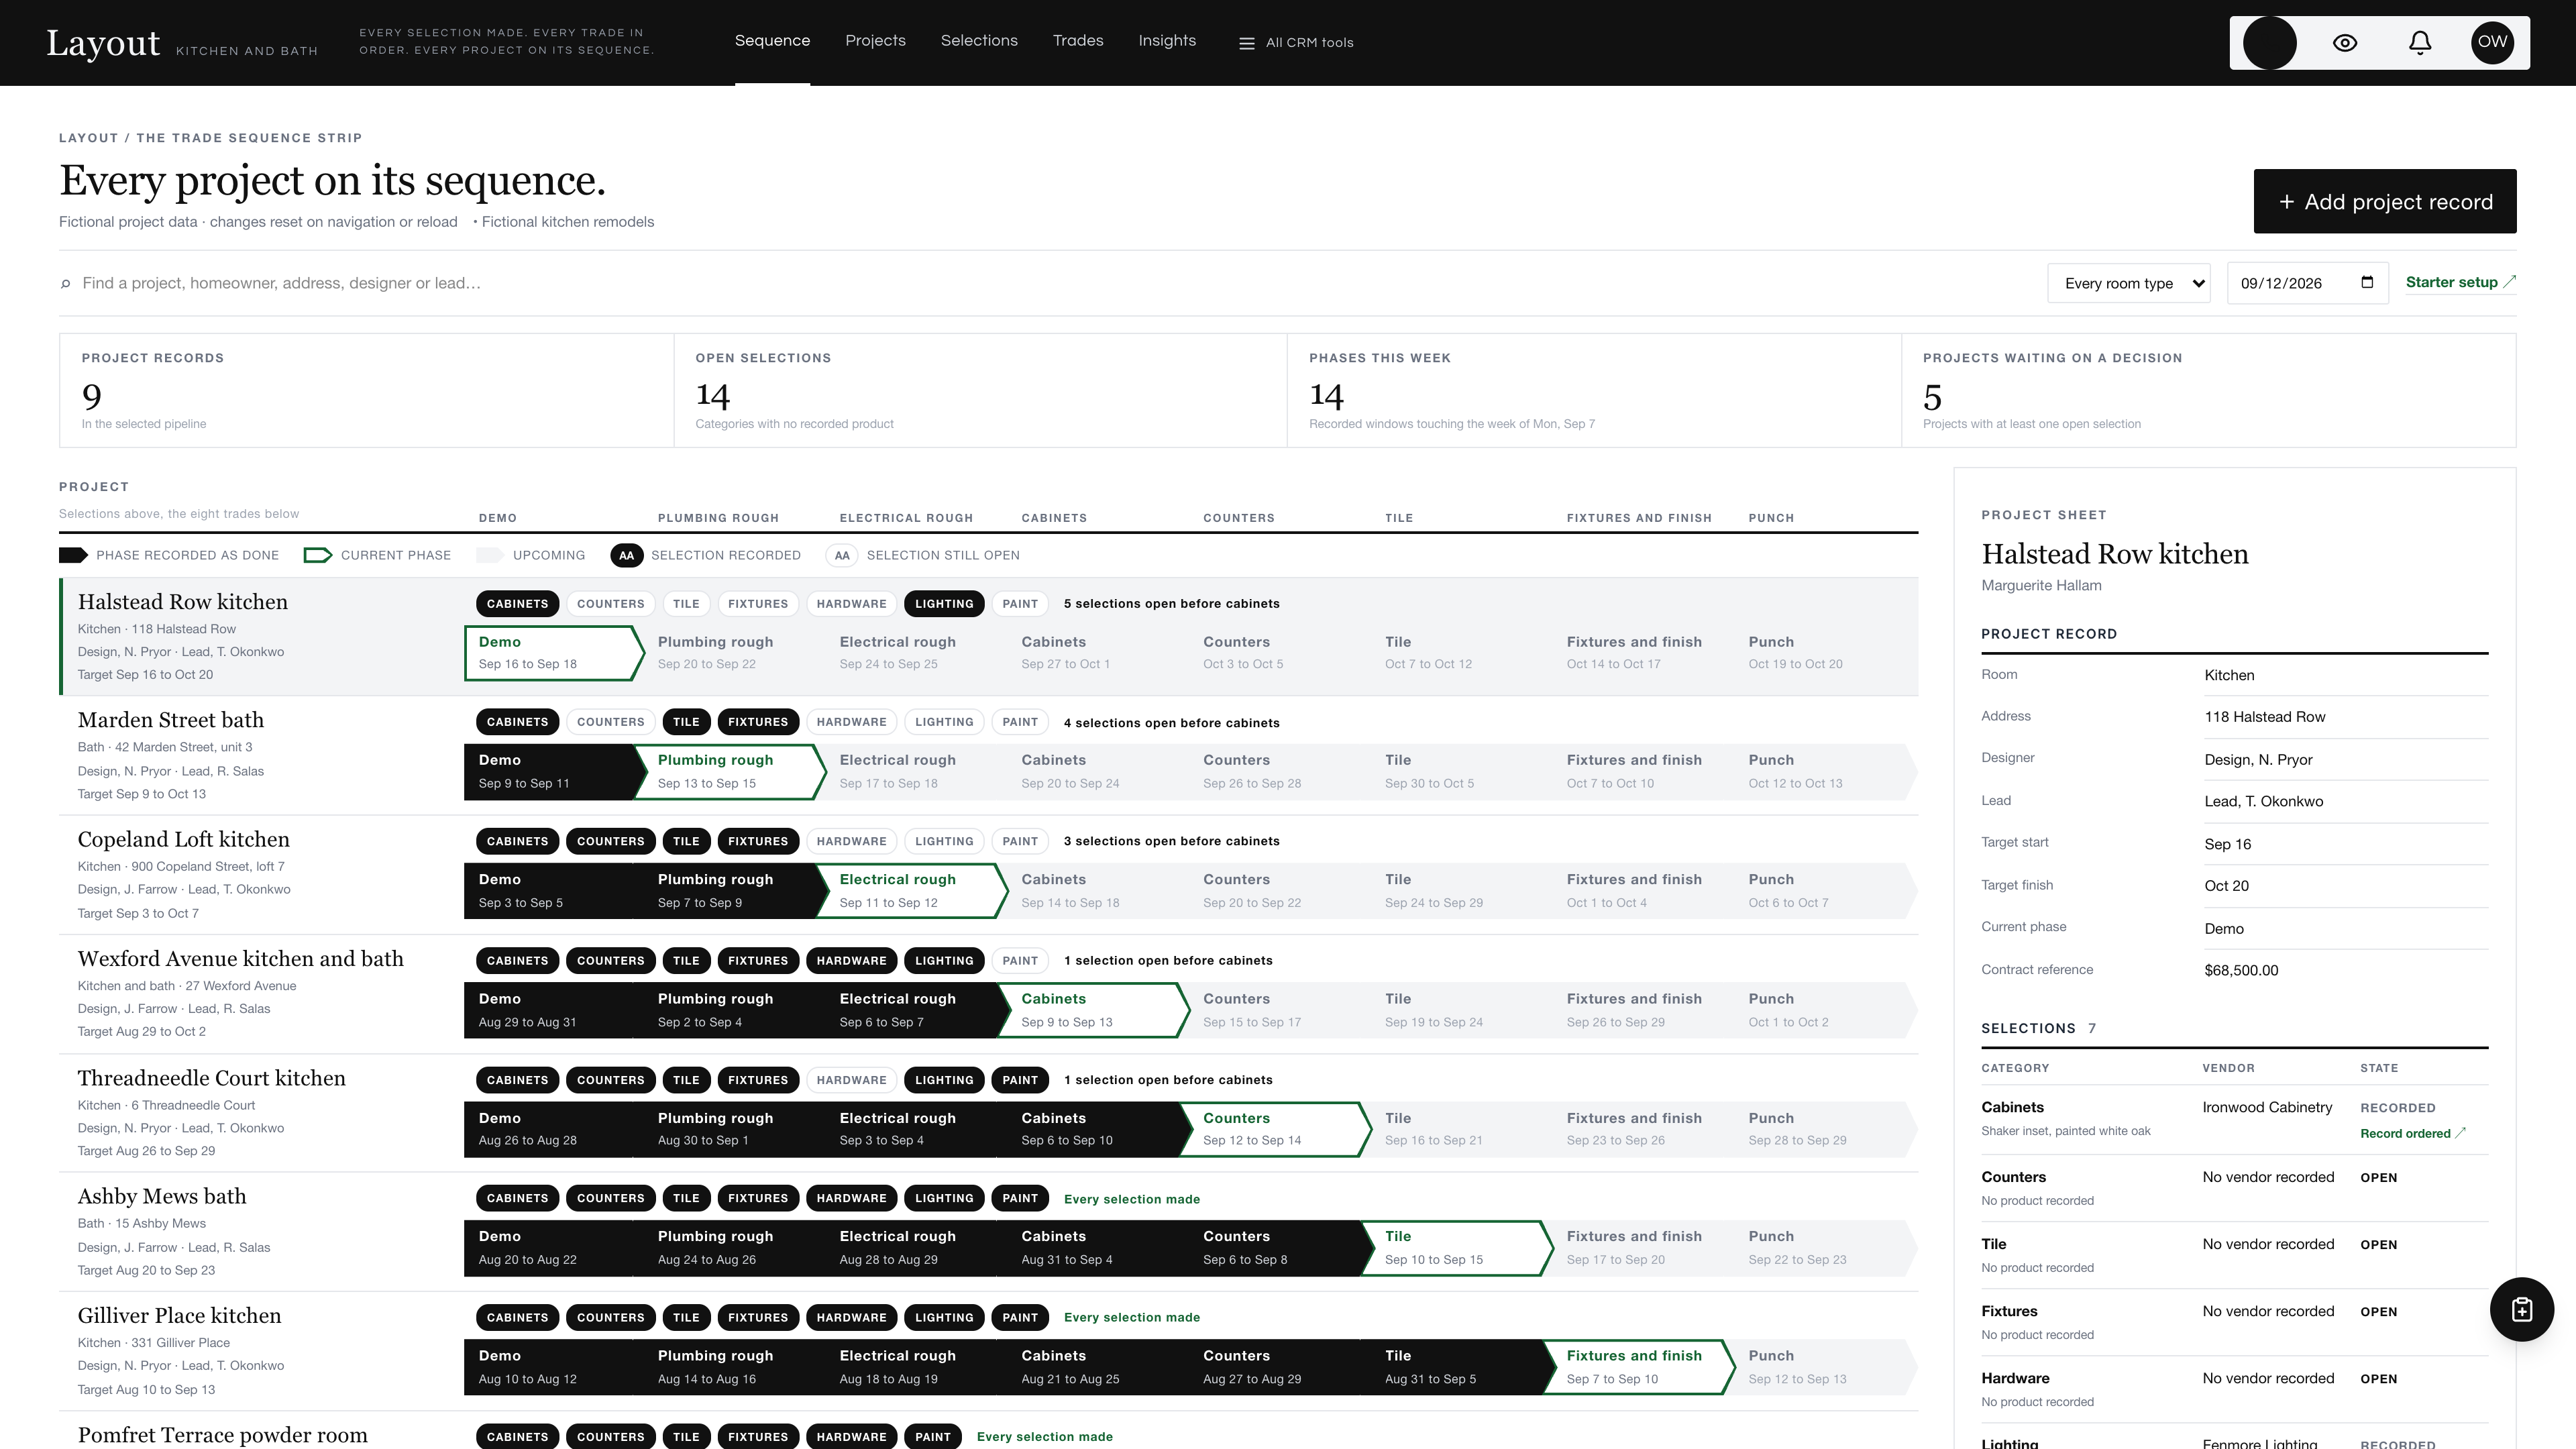Open the 09/12/2026 date picker
Viewport: 2576px width, 1449px height.
[x=2307, y=283]
